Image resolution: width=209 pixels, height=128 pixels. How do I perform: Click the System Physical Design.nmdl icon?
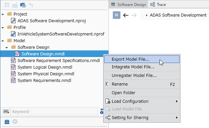point(13,74)
